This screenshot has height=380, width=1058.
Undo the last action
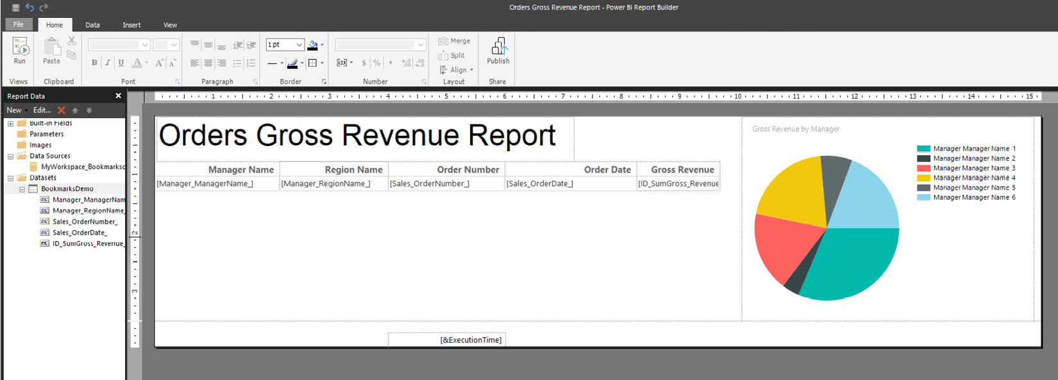click(29, 8)
